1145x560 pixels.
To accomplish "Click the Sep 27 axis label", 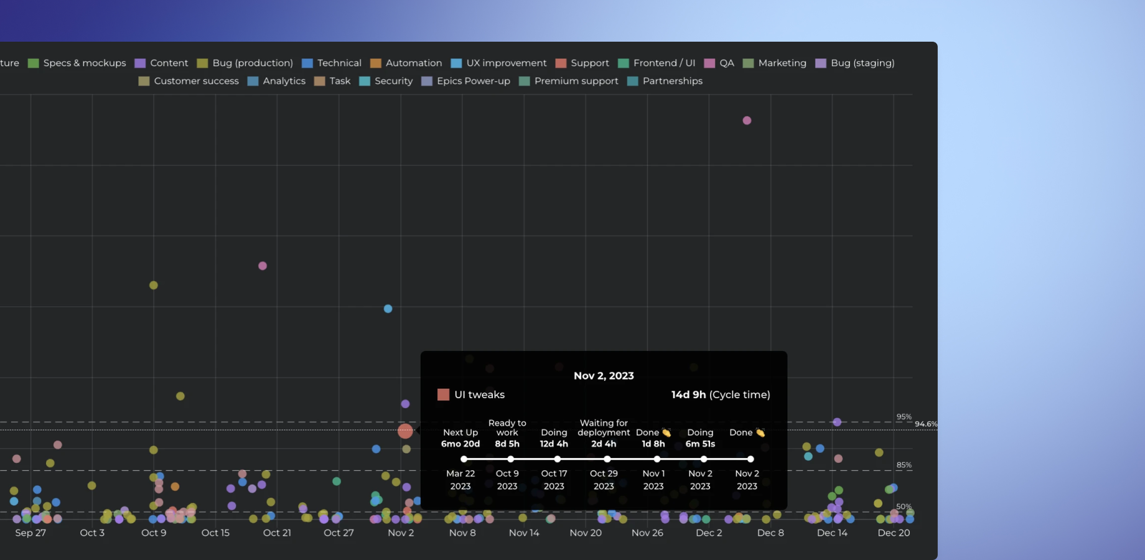I will [30, 533].
